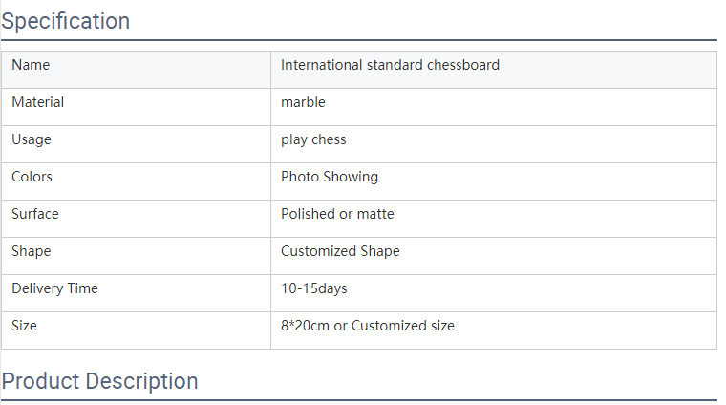This screenshot has width=726, height=405.
Task: Click the marble value cell
Action: point(494,107)
